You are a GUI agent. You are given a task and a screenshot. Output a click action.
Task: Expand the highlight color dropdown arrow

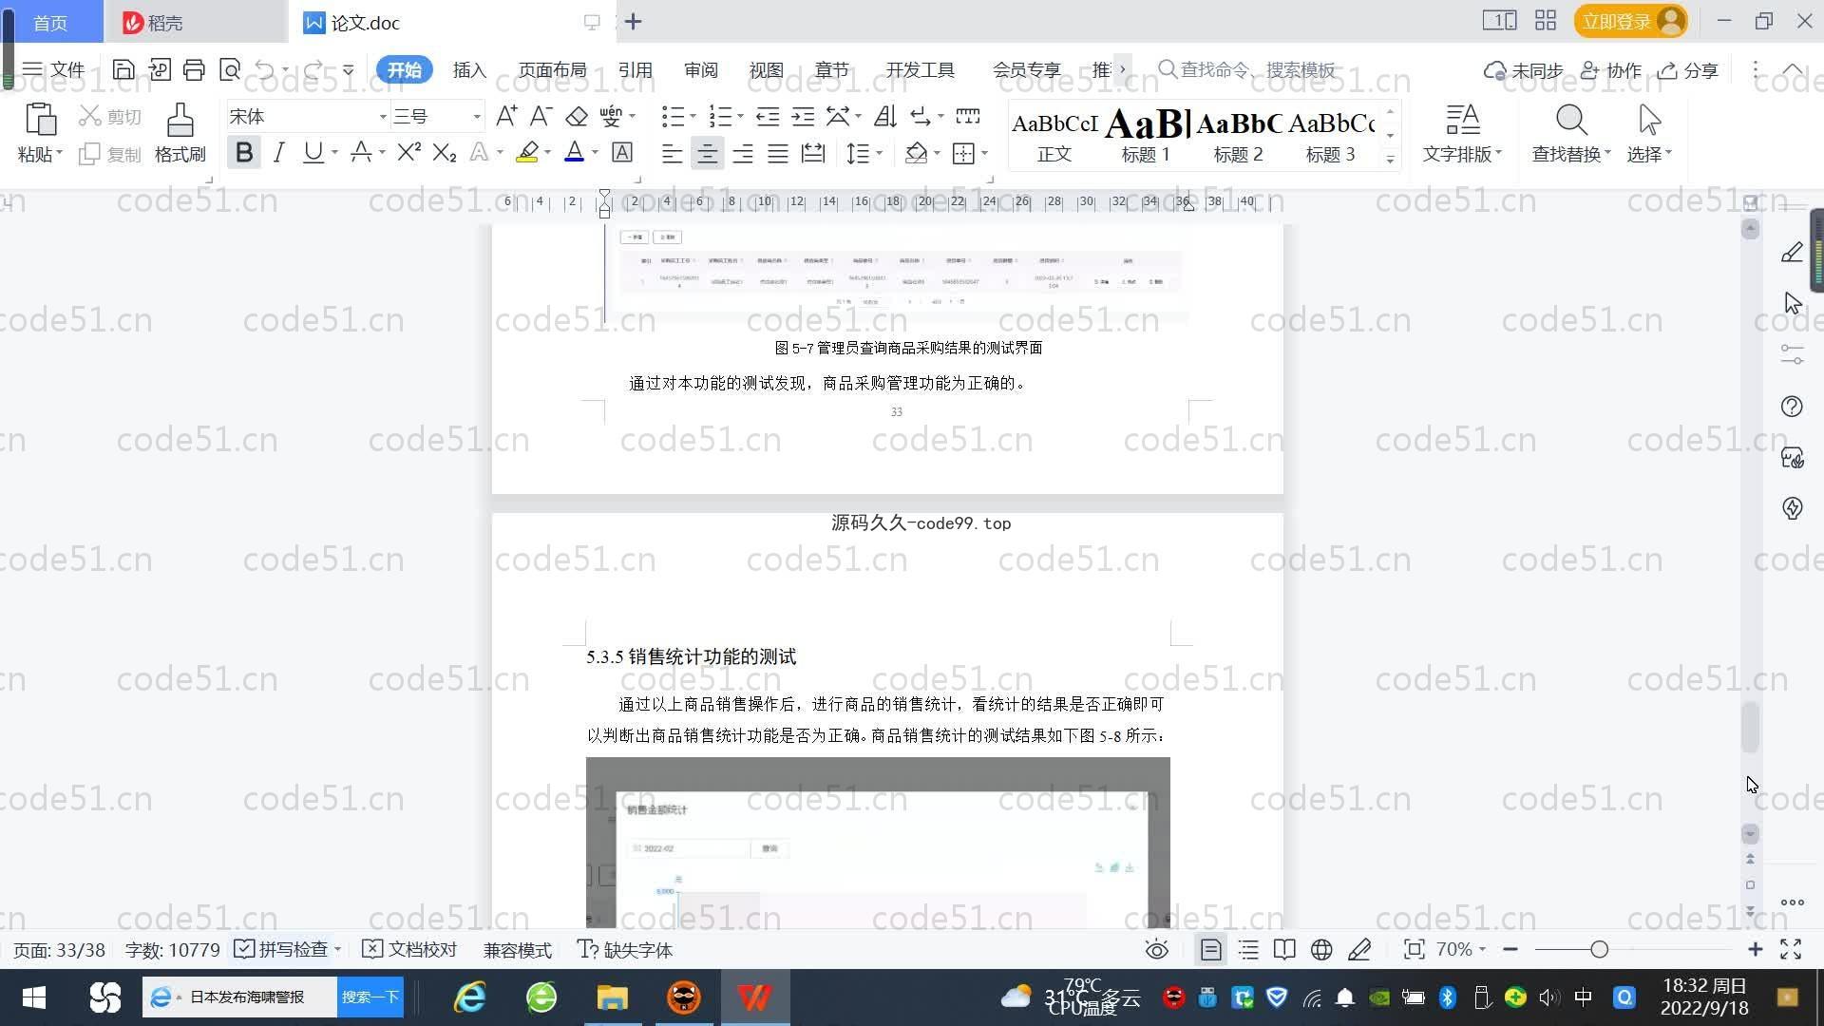point(547,153)
